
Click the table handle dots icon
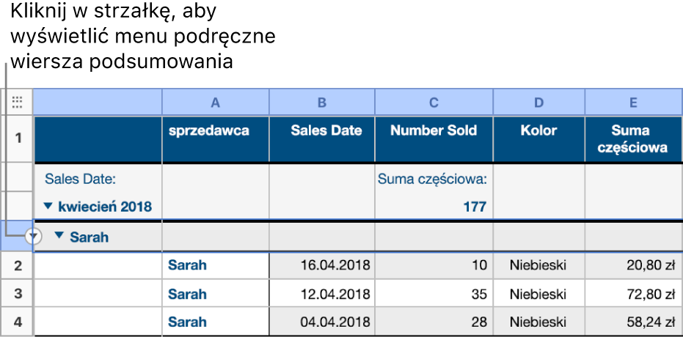[17, 102]
